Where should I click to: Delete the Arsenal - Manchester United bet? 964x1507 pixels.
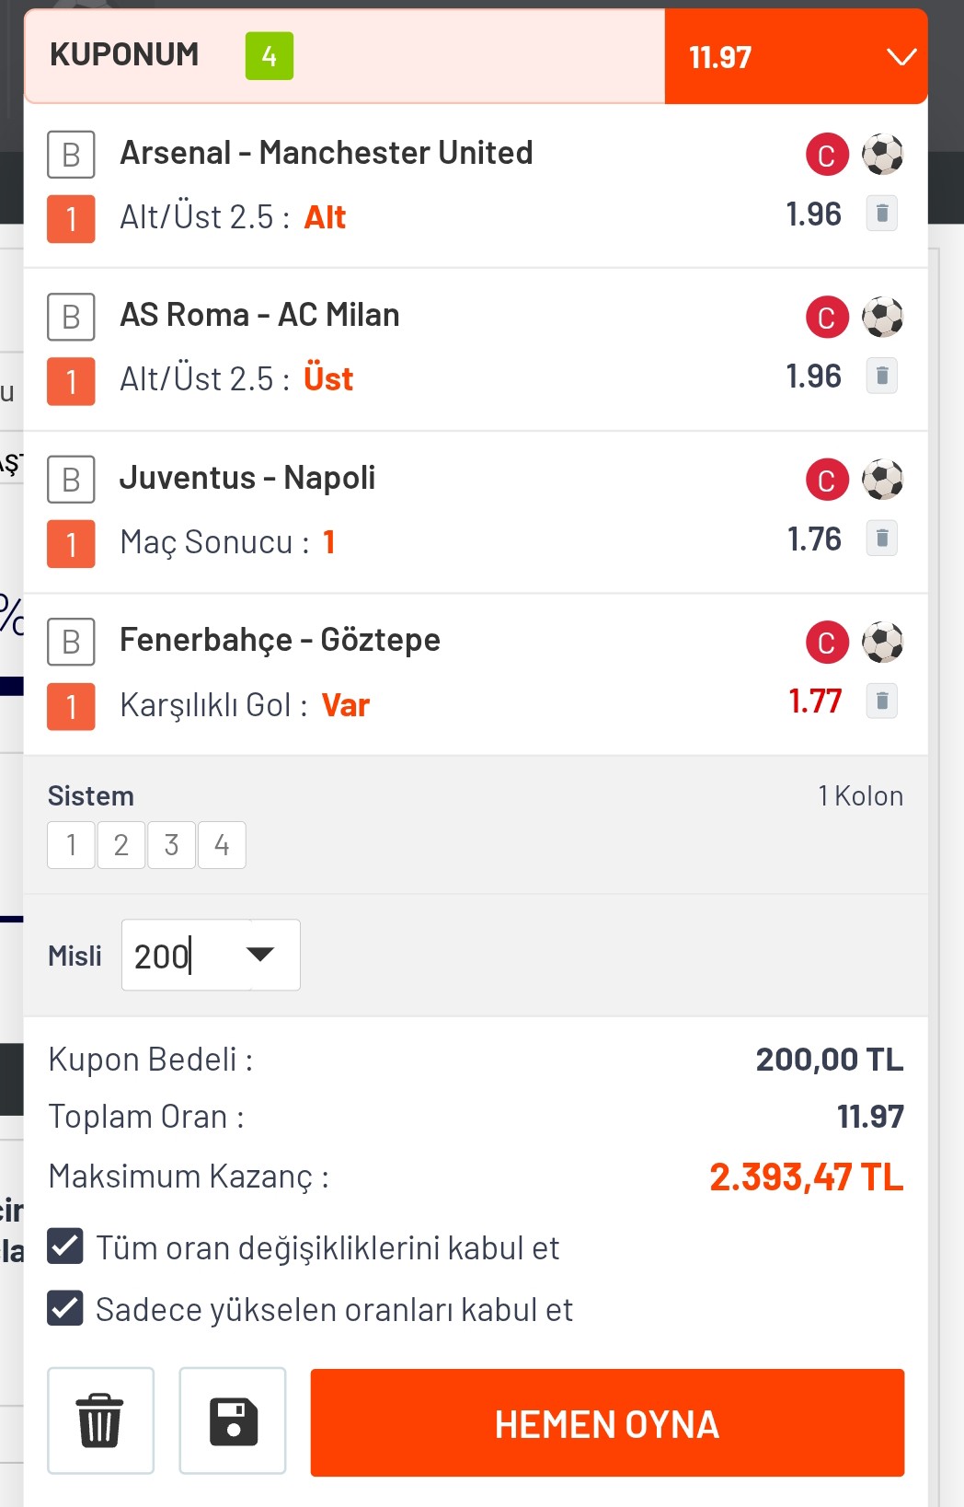[x=881, y=214]
